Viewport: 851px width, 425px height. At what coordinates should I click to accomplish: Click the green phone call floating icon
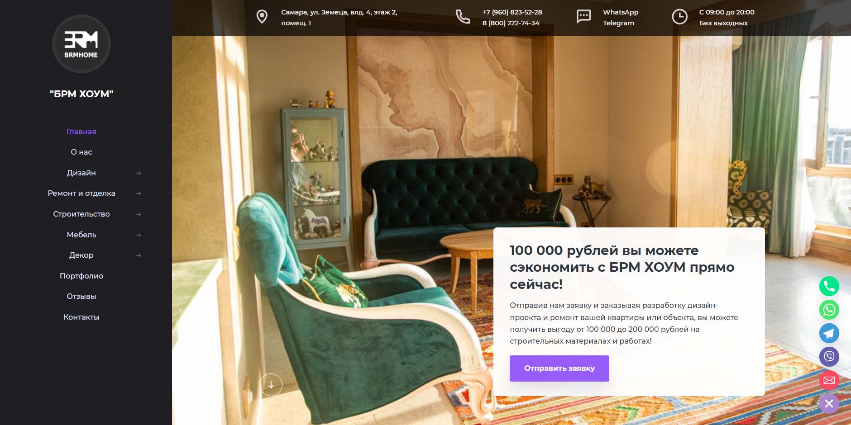(x=829, y=286)
